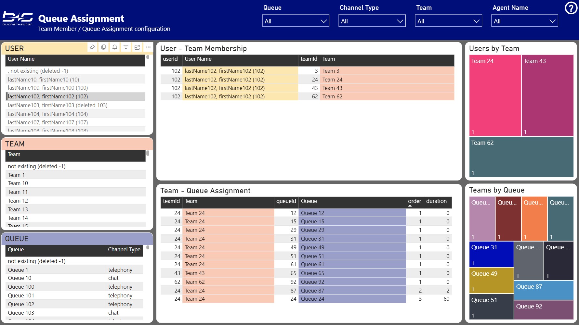Click the Team 62 treemap block
Screen dimensions: 579x325
(521, 157)
